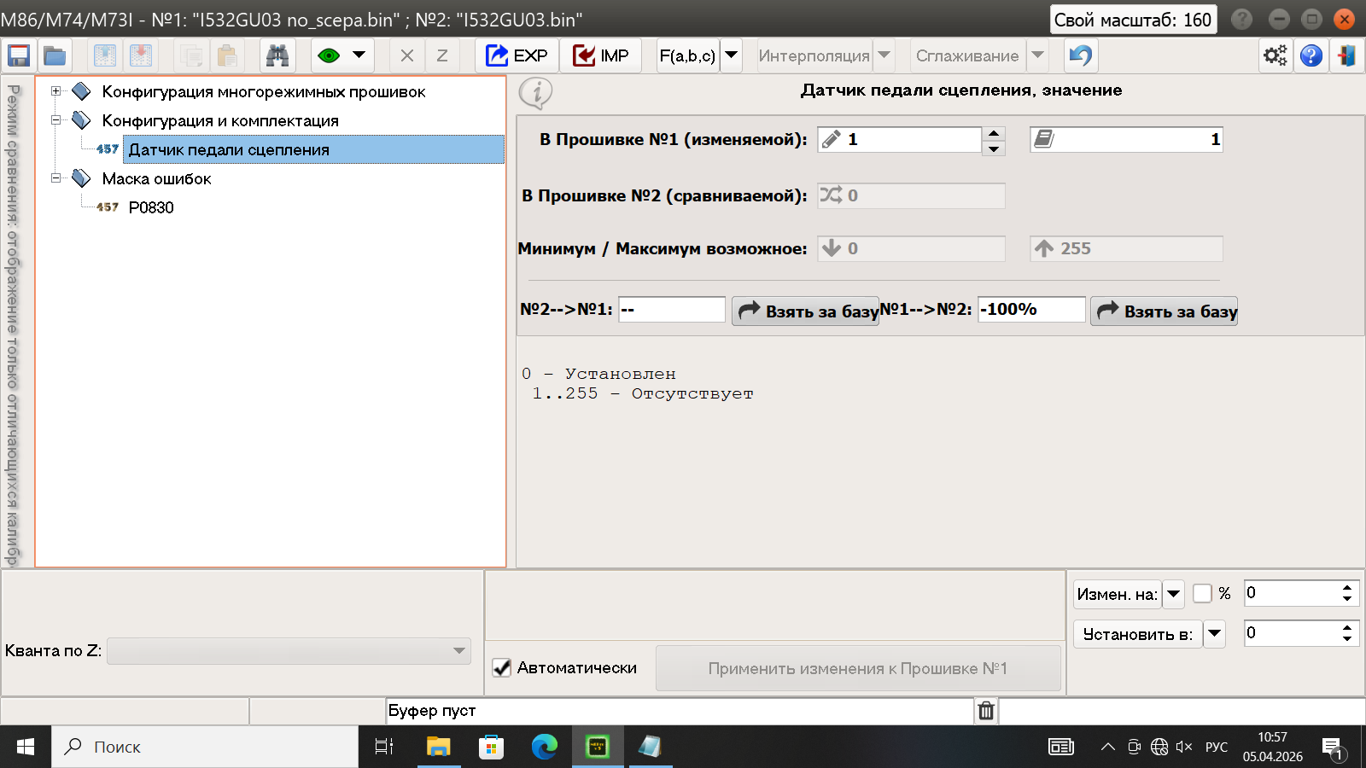
Task: Open the Измен. на dropdown arrow
Action: coord(1174,594)
